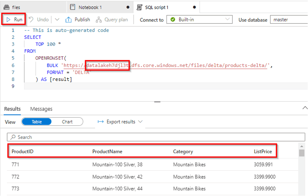Screen dimensions: 308x196
Task: Open the Query plan icon
Action: [x=99, y=19]
